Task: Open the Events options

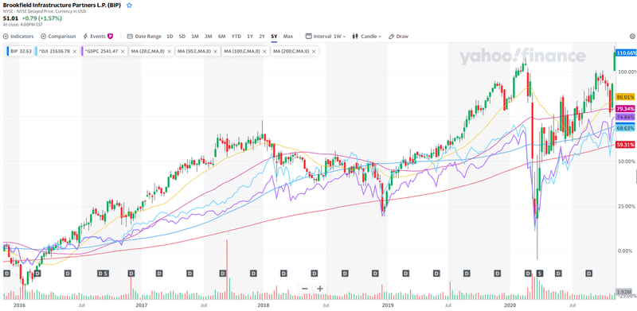Action: pos(98,36)
